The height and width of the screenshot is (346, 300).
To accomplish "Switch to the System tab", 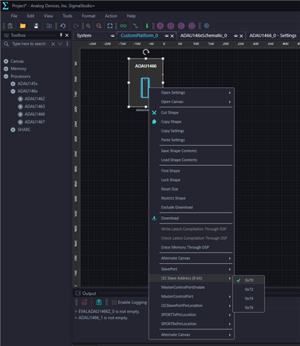I will pyautogui.click(x=84, y=35).
